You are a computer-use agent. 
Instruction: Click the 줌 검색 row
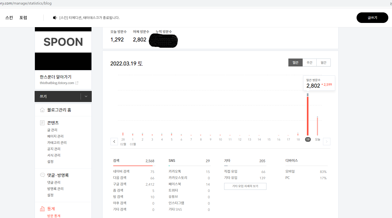coord(134,191)
